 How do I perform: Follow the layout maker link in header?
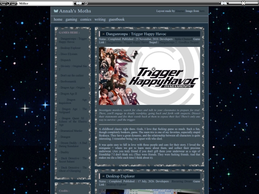pyautogui.click(x=180, y=11)
